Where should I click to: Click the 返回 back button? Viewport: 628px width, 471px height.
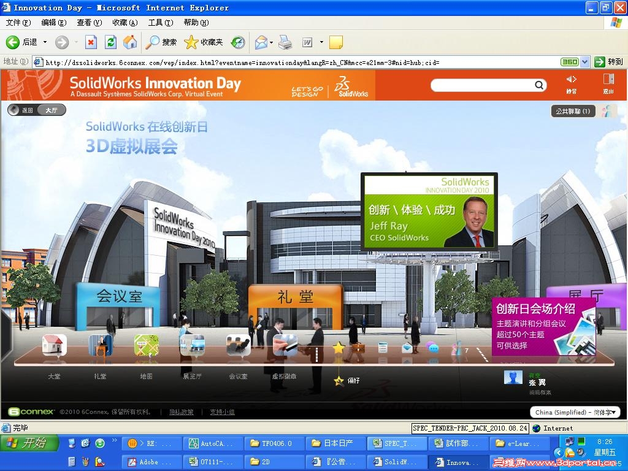tap(23, 110)
